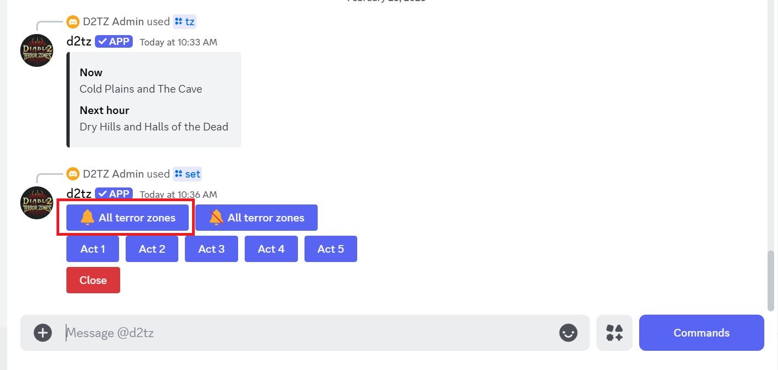The width and height of the screenshot is (778, 370).
Task: Click the set slash command chip
Action: 187,174
